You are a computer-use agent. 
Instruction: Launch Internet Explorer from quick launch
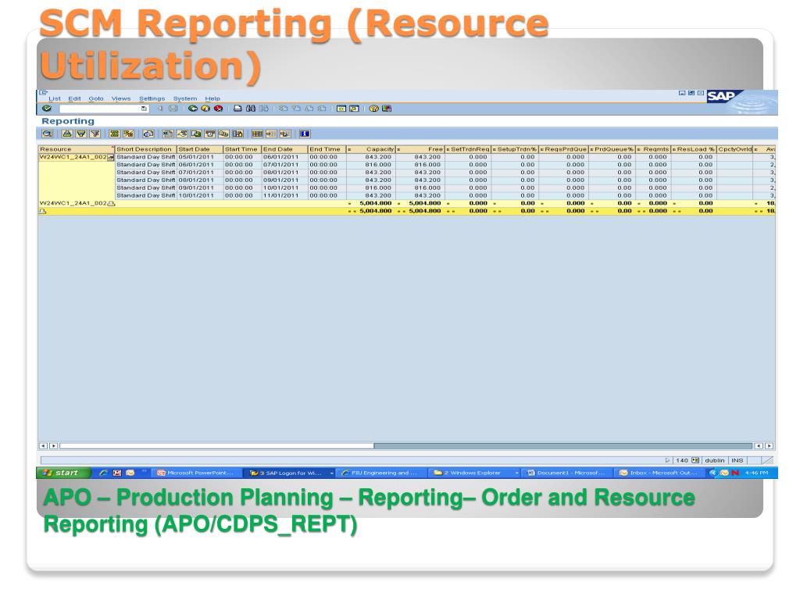pos(104,473)
